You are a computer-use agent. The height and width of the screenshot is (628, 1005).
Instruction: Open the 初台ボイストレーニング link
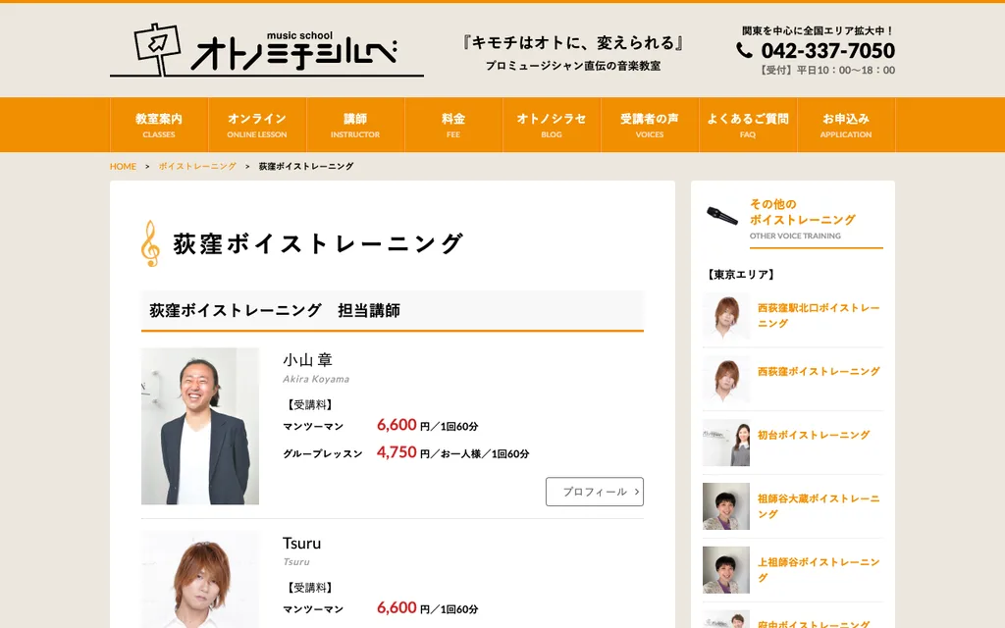(x=814, y=435)
